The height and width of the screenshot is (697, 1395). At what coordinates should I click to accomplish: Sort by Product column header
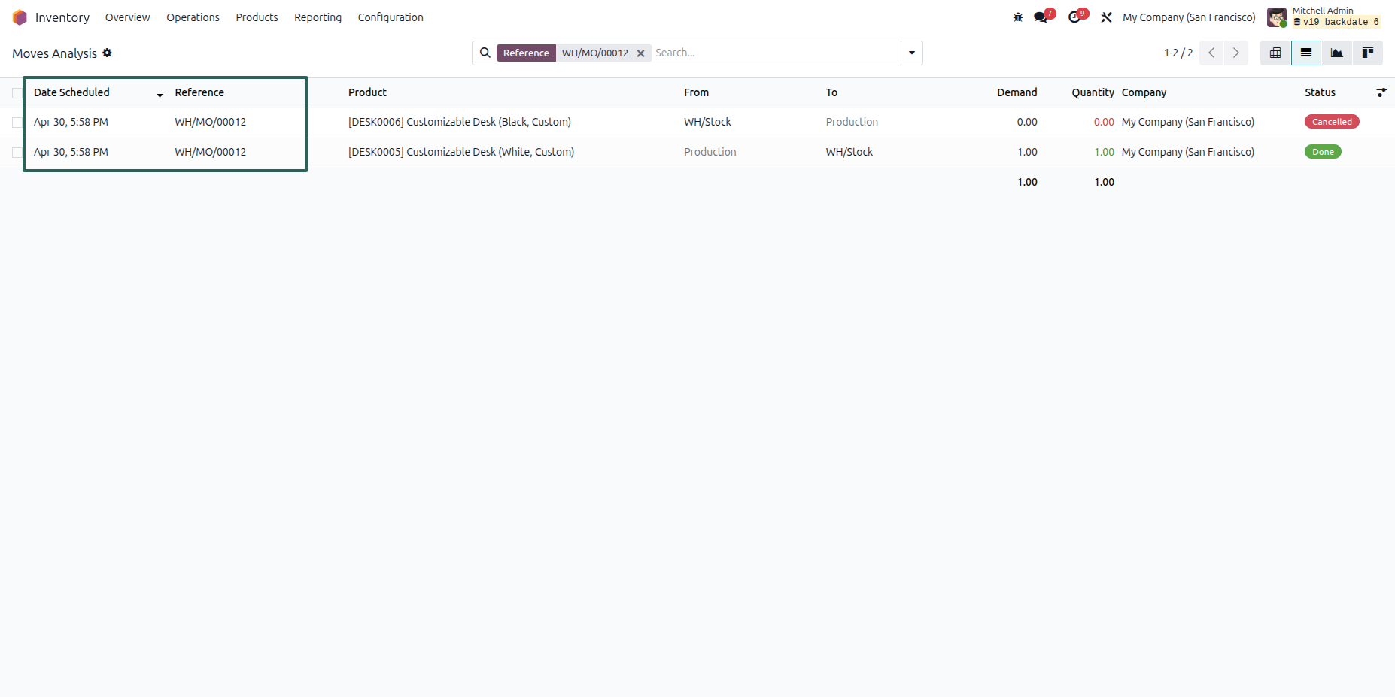(x=367, y=92)
